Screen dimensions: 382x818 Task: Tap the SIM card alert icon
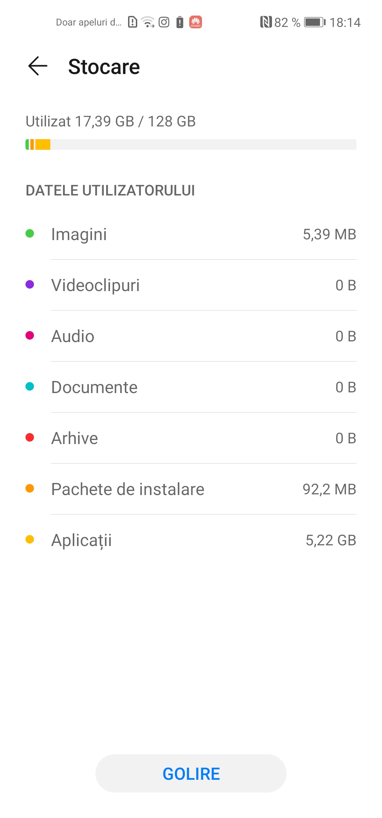pos(133,22)
